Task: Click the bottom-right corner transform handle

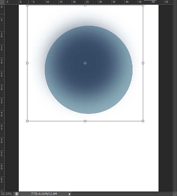Action: [x=143, y=121]
